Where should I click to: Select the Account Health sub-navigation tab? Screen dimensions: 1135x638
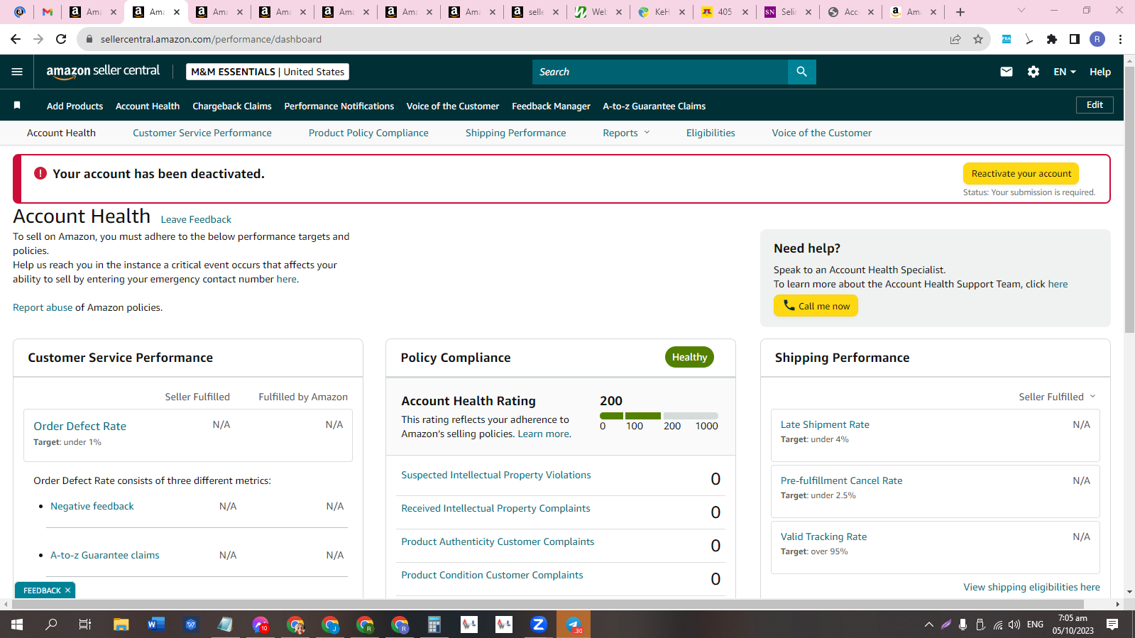[x=61, y=133]
